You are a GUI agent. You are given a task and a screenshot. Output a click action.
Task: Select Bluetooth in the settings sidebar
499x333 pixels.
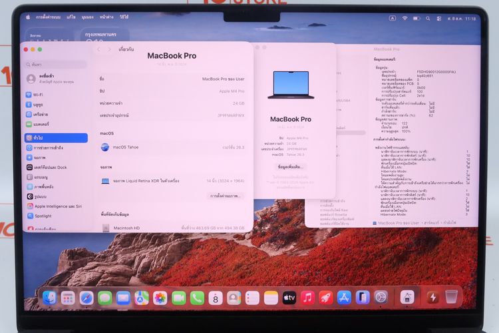pyautogui.click(x=56, y=105)
